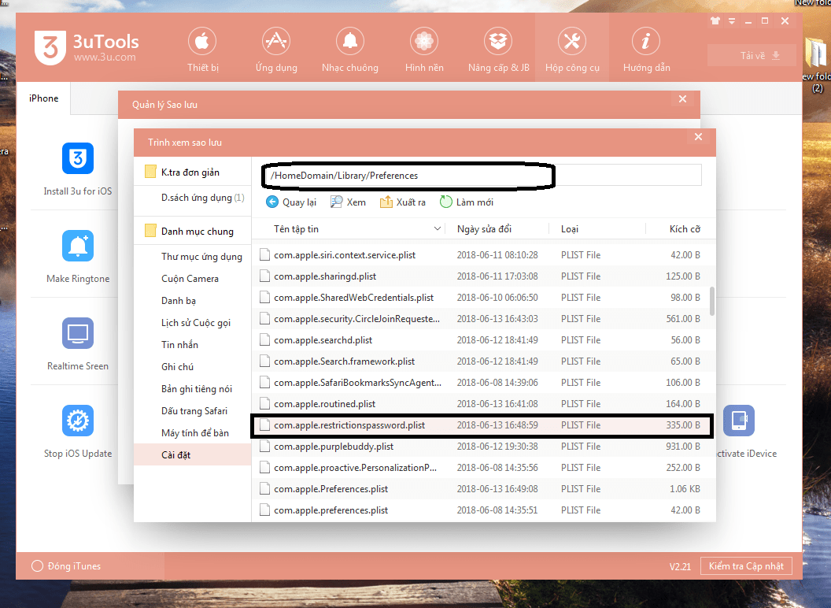
Task: Close the Trình xem sao lưu window
Action: (699, 137)
